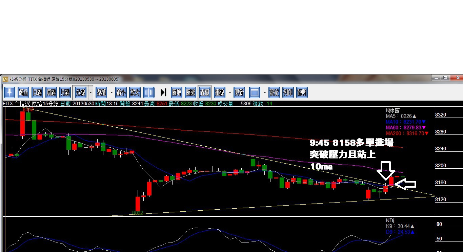Click the 最低 8223 low value

point(180,104)
